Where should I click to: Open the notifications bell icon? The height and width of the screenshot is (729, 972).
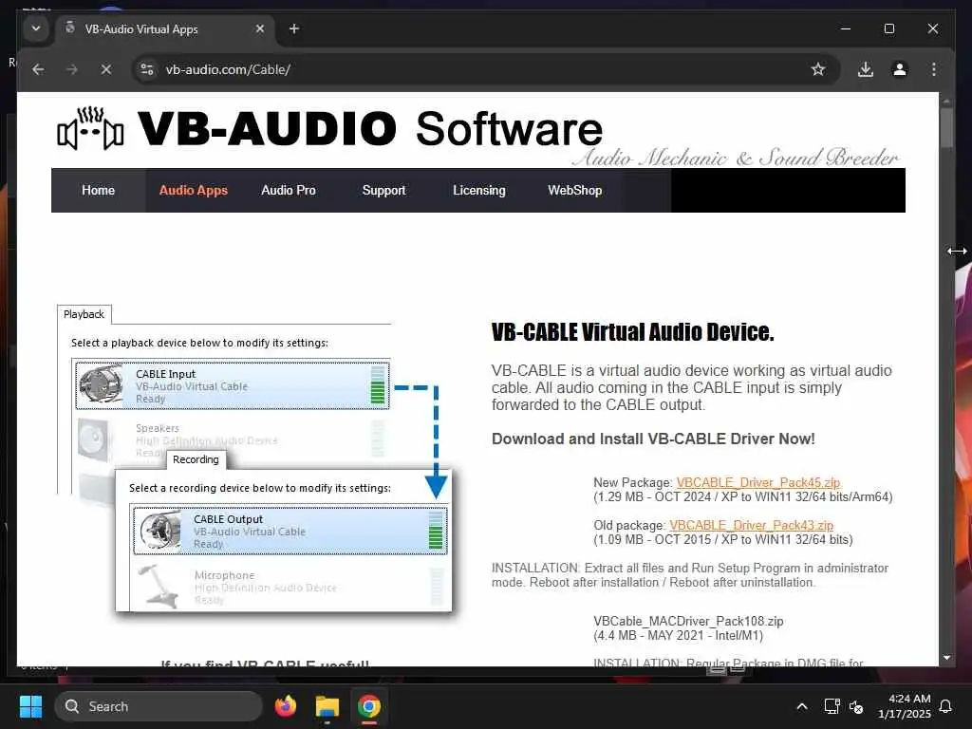click(x=946, y=706)
